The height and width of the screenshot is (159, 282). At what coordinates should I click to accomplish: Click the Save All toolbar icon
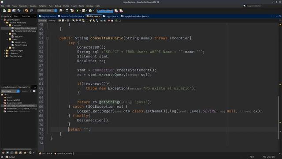[x=19, y=11]
